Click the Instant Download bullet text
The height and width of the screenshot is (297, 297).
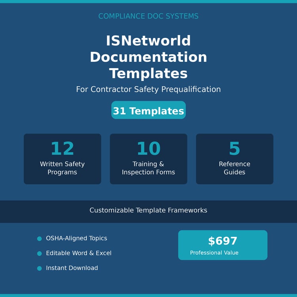click(x=72, y=268)
